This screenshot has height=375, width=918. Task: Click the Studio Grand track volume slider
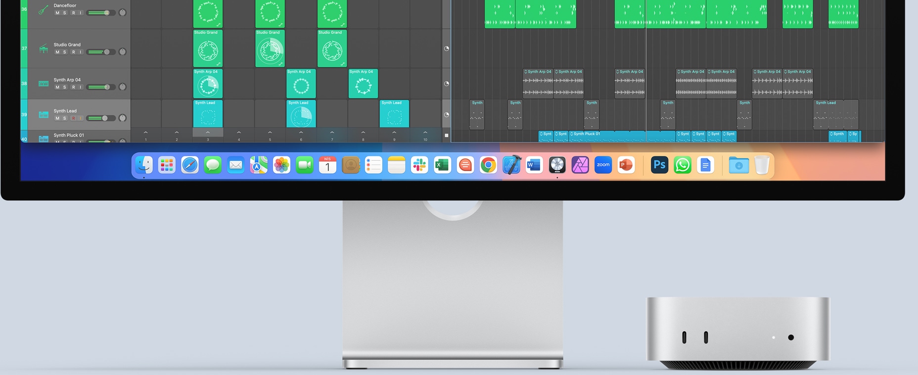click(x=101, y=52)
